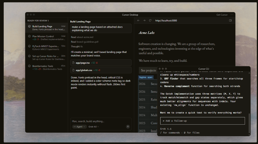Click the check circle beside Build Landing Page
The image size is (258, 144).
[x=29, y=26]
